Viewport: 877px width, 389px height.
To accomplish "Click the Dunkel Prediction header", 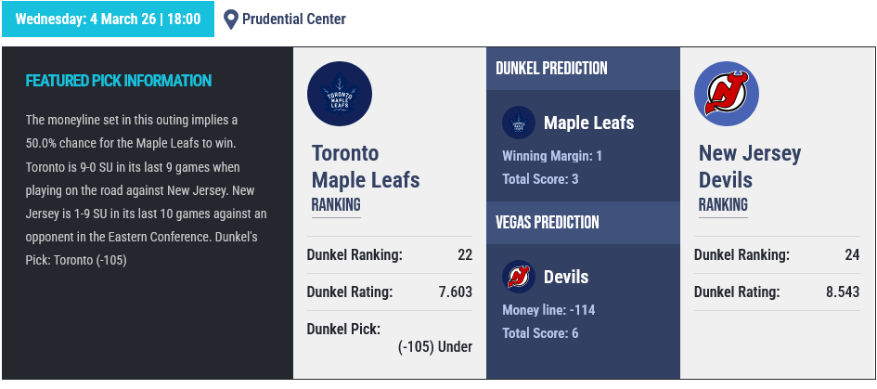I will (x=552, y=69).
